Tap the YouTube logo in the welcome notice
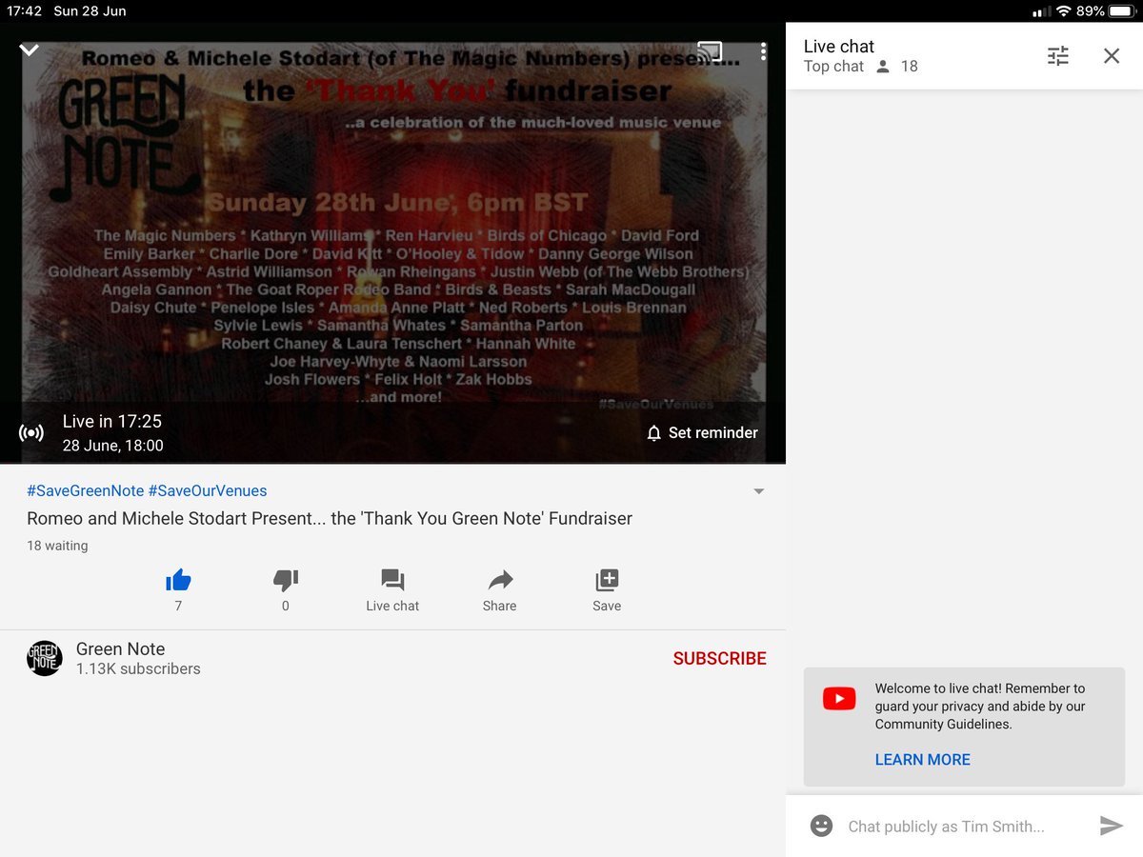Image resolution: width=1143 pixels, height=857 pixels. [839, 700]
